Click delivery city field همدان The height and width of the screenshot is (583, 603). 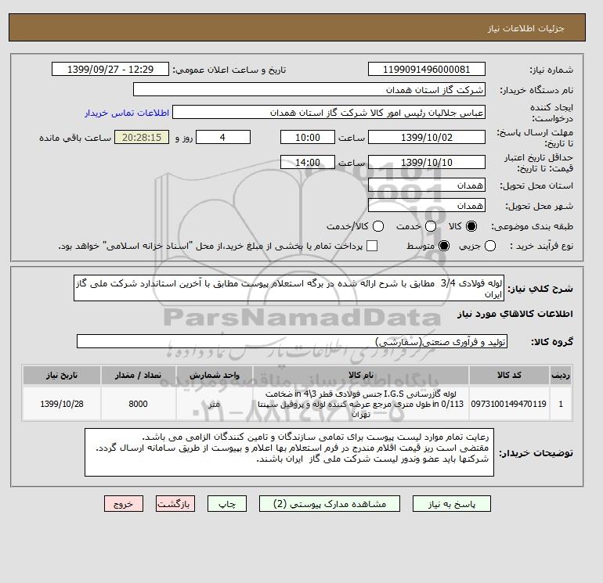click(427, 206)
